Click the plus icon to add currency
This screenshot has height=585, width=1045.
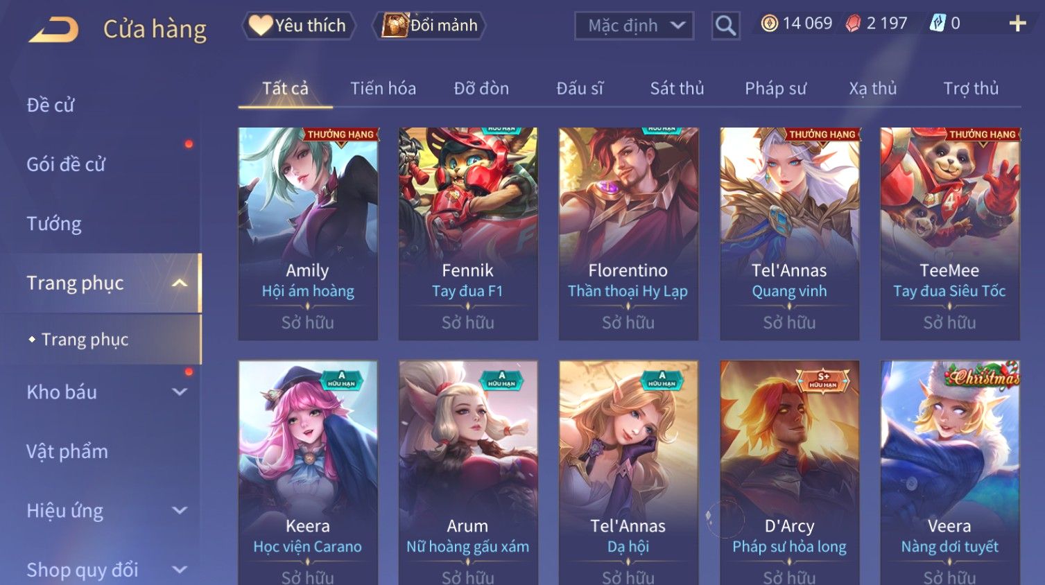click(1017, 24)
